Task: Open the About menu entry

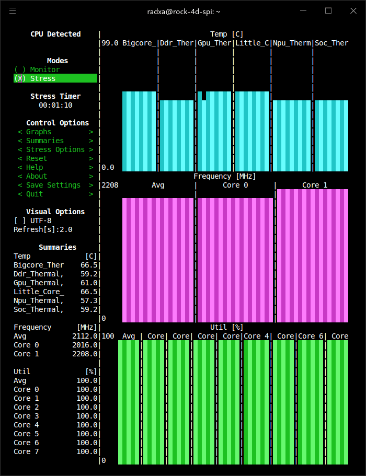Action: pos(55,176)
